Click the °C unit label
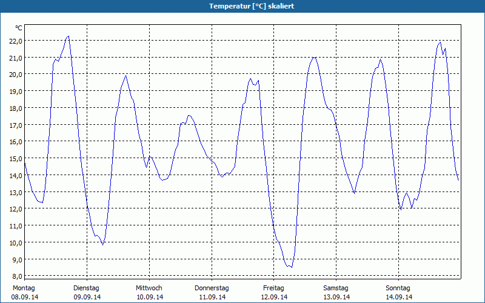Image resolution: width=485 pixels, height=303 pixels. [19, 28]
